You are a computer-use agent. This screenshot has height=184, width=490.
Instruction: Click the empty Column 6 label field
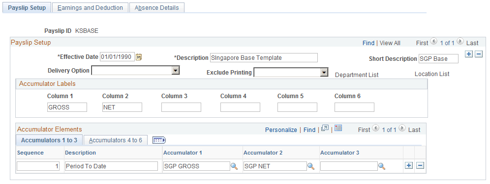354,107
